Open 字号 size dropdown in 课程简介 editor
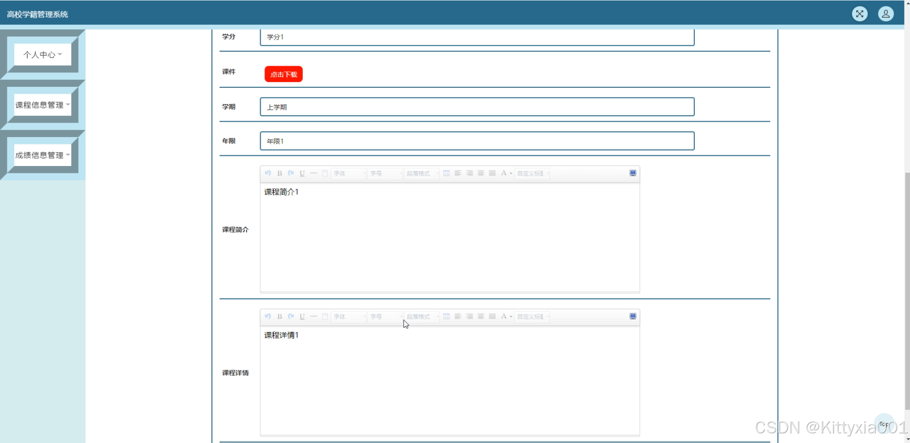 tap(385, 173)
